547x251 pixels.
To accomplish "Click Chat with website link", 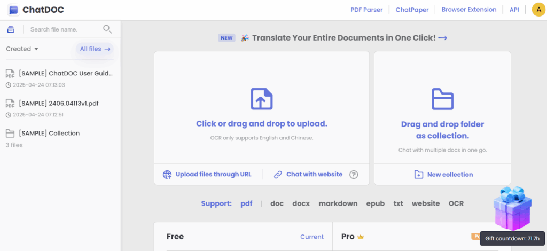I will 314,174.
